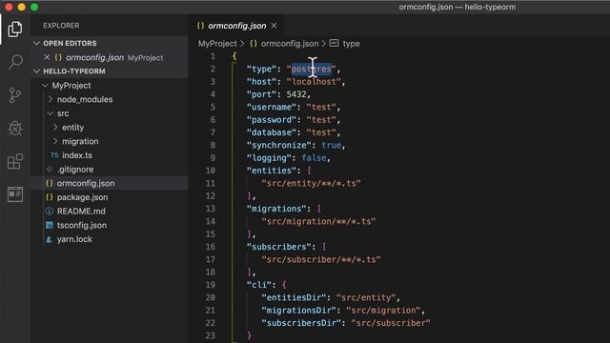Open tsconfig.json file
610x343 pixels.
point(82,225)
